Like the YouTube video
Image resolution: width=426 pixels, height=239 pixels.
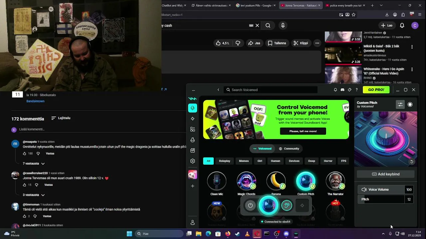coord(222,43)
